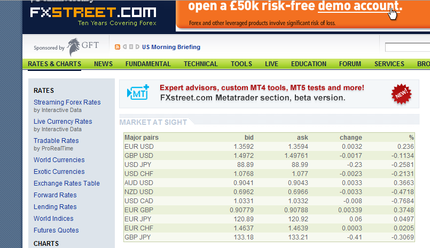The image size is (430, 248).
Task: Open Streaming Forex Rates link
Action: click(67, 102)
